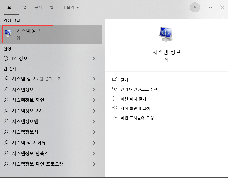Select 시스템정보 확인 프로그램 web suggestion
This screenshot has height=178, width=228.
click(x=51, y=164)
